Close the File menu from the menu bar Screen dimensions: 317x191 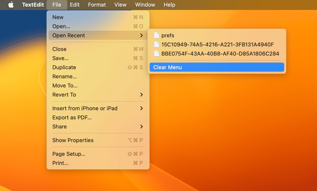(57, 5)
